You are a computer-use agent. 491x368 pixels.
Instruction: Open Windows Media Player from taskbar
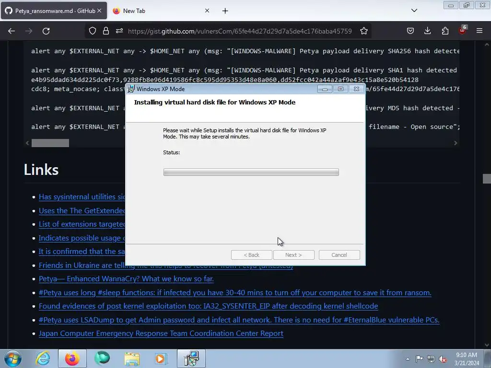[161, 358]
